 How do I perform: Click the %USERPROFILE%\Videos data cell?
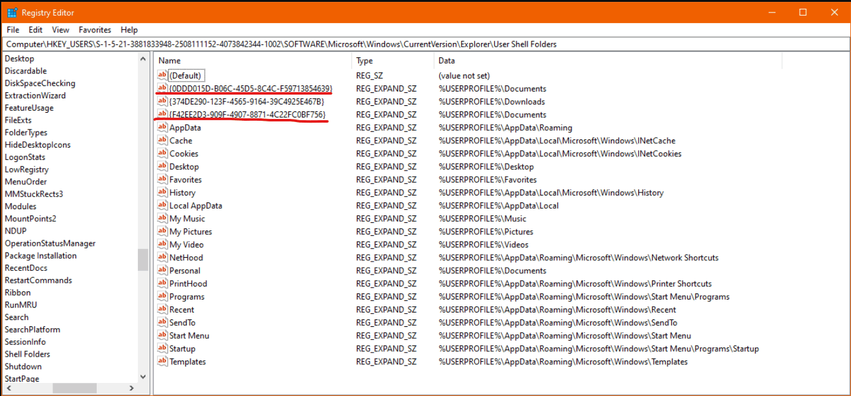point(484,245)
